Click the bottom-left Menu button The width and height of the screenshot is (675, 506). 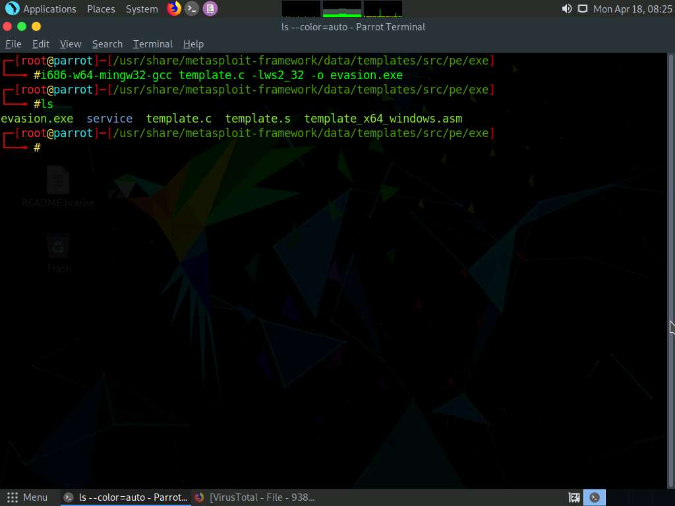[x=27, y=497]
